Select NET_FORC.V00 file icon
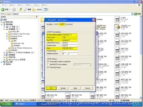This screenshot has width=143, height=107. tap(117, 96)
